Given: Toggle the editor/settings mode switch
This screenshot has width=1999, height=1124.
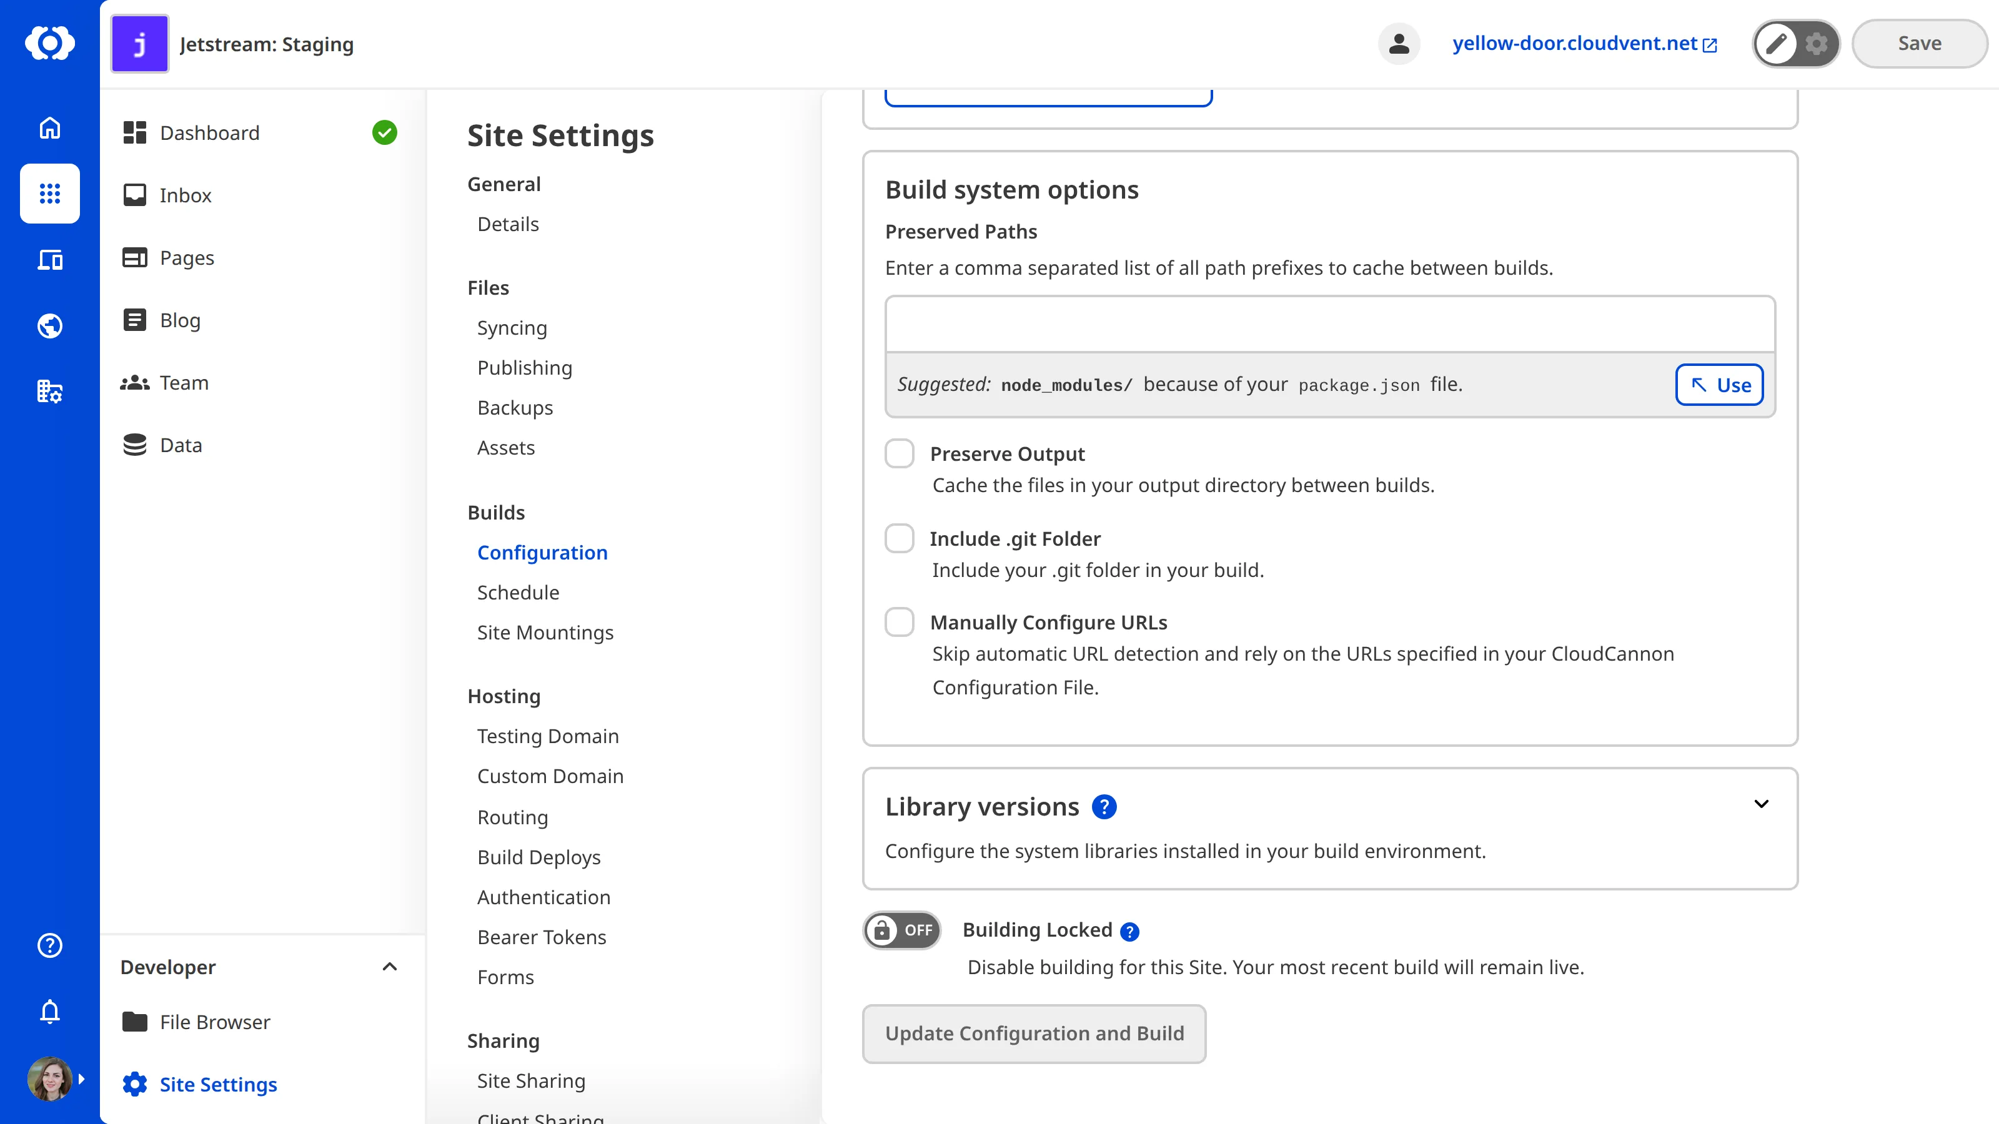Looking at the screenshot, I should pos(1797,44).
